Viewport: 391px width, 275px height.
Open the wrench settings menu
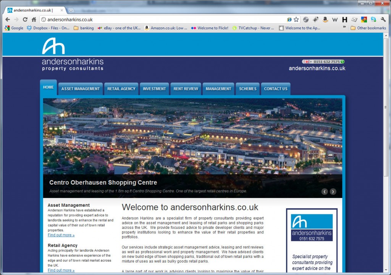click(383, 19)
